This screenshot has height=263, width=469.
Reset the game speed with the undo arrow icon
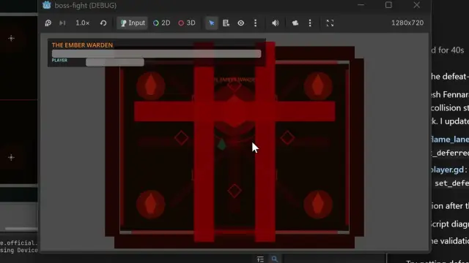[103, 23]
